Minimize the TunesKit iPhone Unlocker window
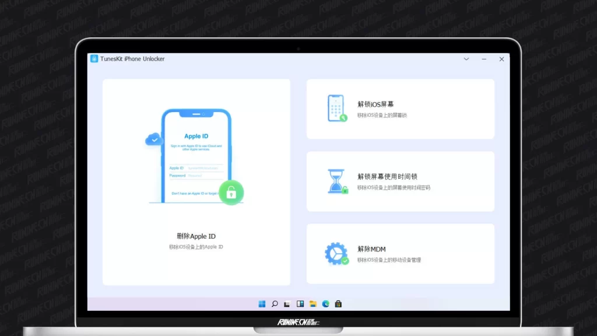The height and width of the screenshot is (336, 597). pos(484,59)
